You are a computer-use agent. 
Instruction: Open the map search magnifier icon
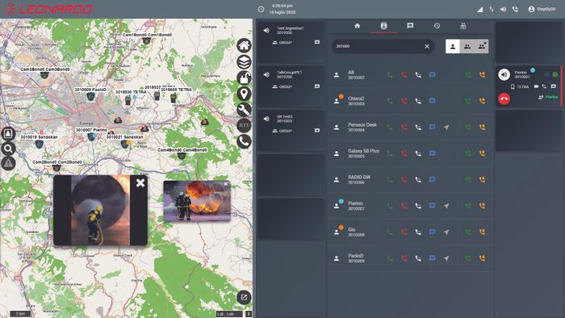tap(8, 149)
